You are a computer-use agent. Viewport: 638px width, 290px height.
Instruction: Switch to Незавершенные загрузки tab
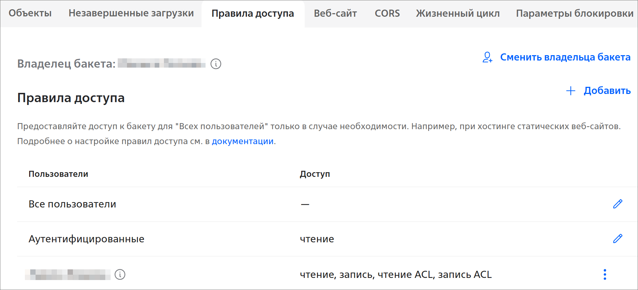[131, 13]
